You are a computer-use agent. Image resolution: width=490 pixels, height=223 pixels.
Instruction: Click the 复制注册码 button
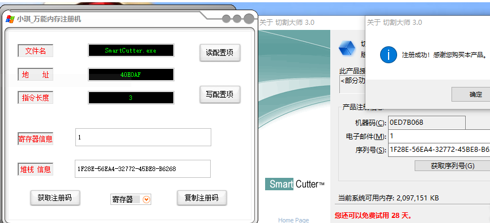pyautogui.click(x=202, y=198)
